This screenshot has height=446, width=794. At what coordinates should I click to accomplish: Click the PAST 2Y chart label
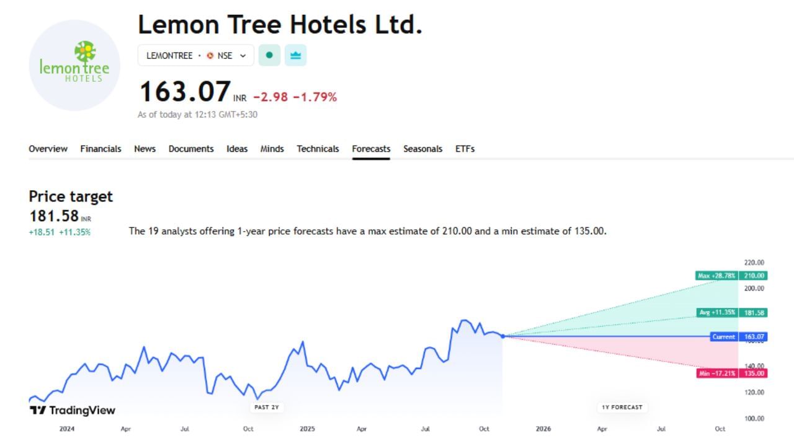(x=266, y=407)
